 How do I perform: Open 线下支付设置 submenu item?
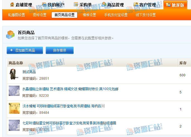click(x=146, y=15)
